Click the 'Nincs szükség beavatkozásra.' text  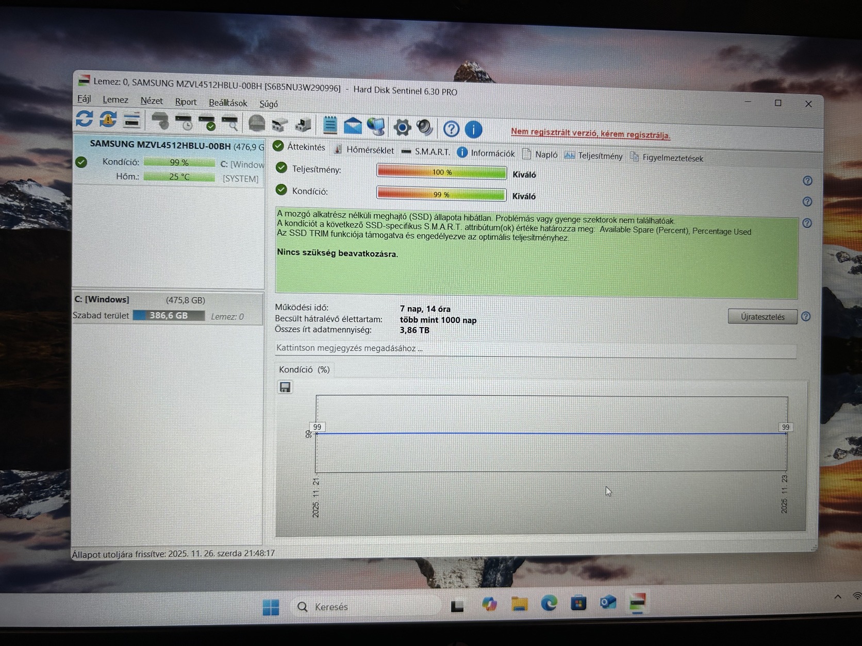338,253
